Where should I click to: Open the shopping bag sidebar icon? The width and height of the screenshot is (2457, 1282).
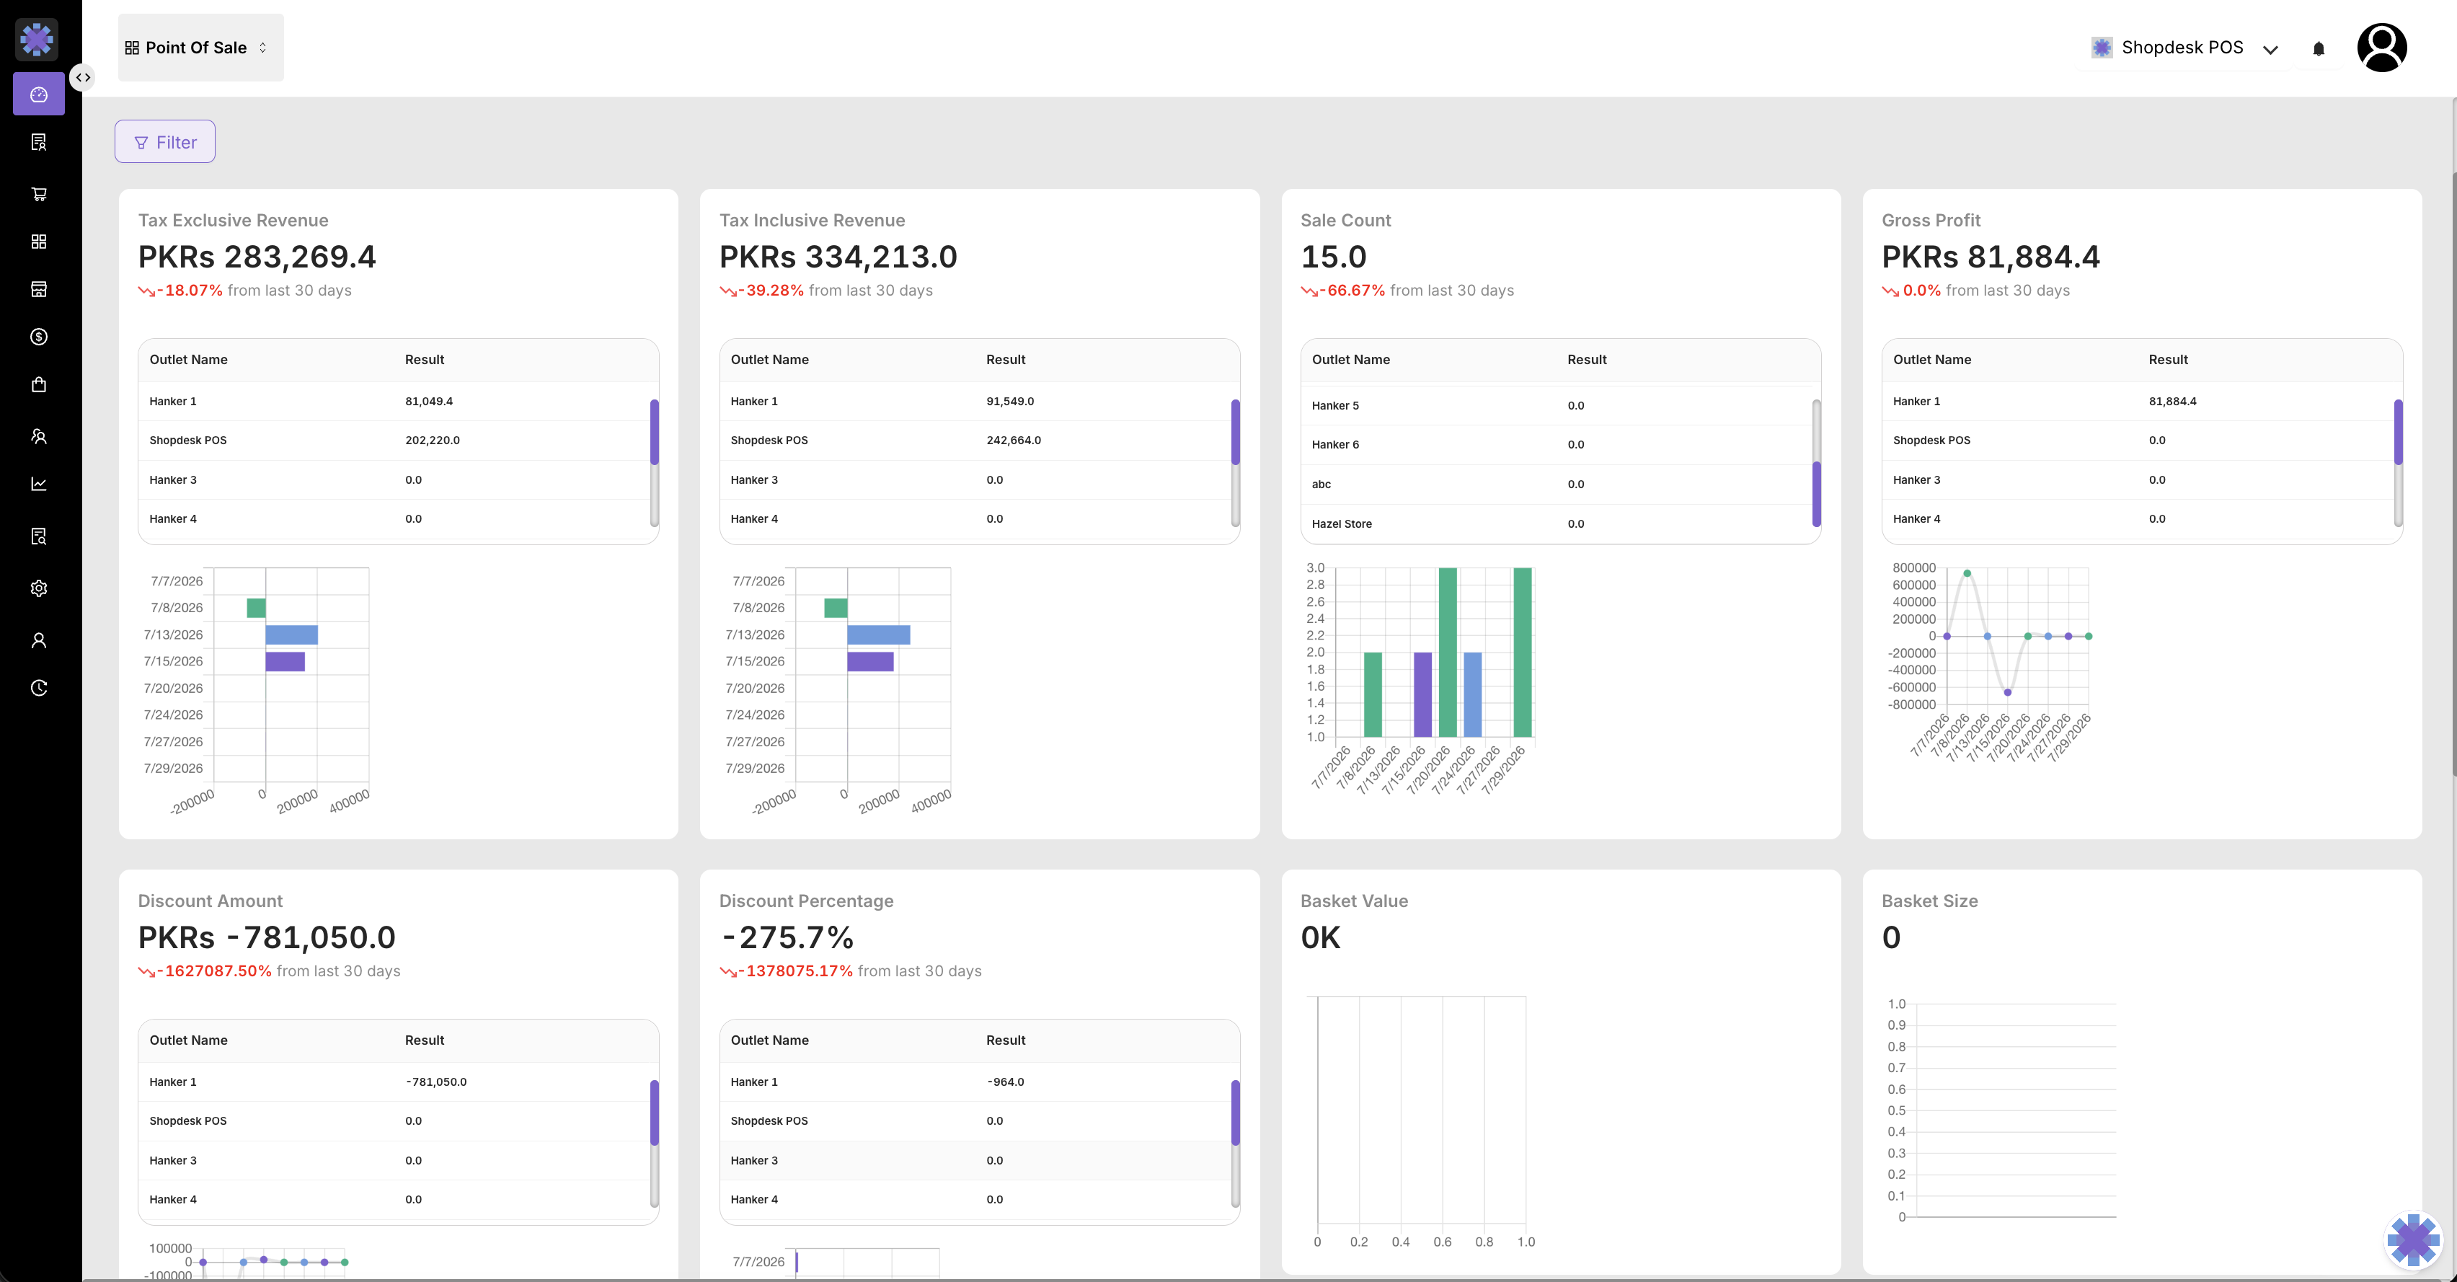click(x=39, y=384)
